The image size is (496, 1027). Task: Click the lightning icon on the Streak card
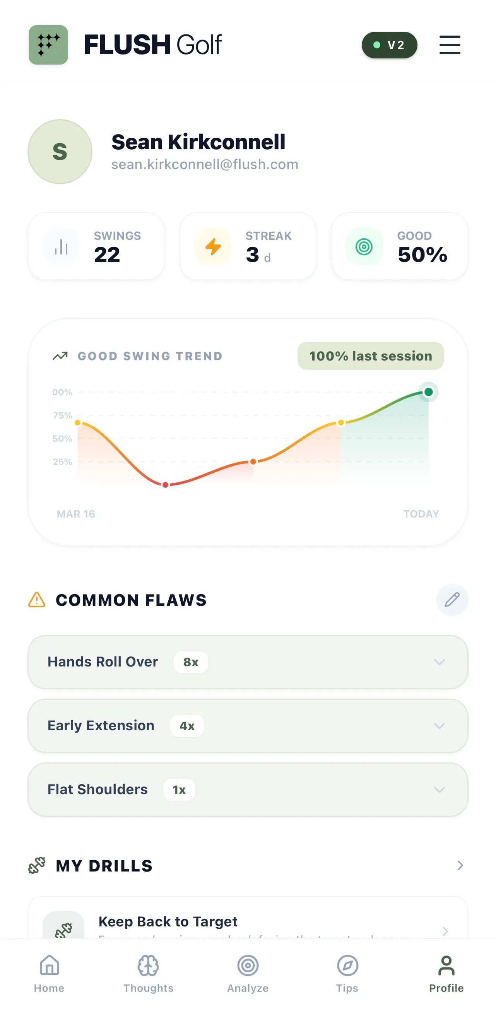[x=212, y=246]
